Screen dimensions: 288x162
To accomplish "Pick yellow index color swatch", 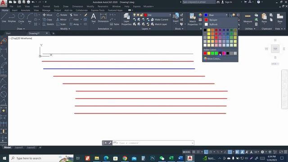I will 209,53.
